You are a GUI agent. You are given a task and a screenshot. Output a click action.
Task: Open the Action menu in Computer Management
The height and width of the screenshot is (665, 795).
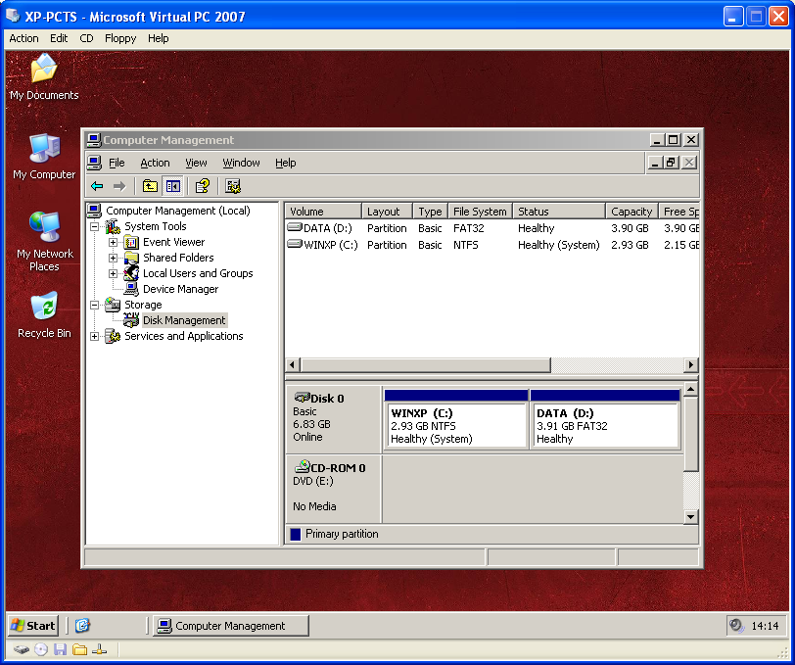(155, 163)
